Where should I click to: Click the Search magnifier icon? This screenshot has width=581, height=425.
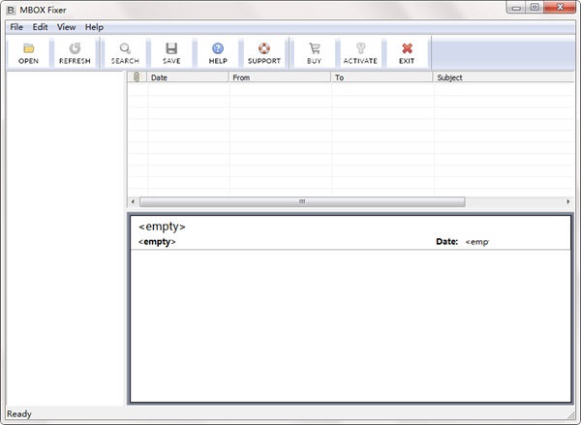pos(125,48)
